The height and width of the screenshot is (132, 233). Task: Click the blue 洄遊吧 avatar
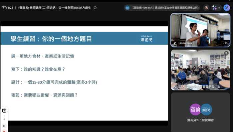[x=206, y=110]
